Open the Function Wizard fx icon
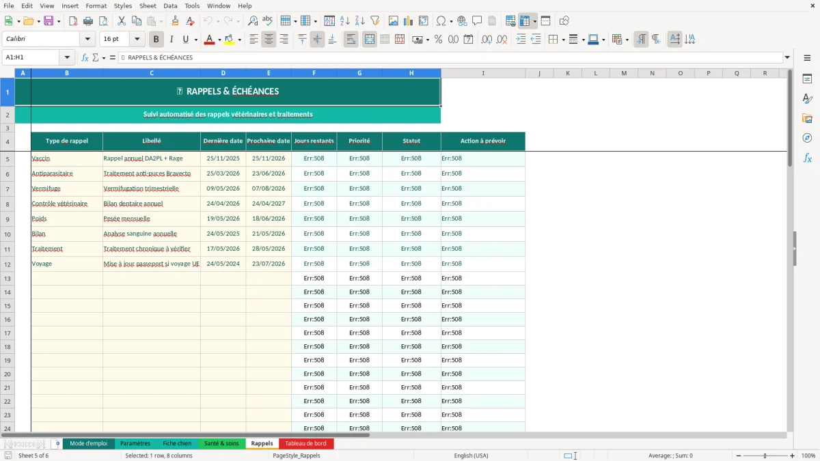 click(x=85, y=57)
